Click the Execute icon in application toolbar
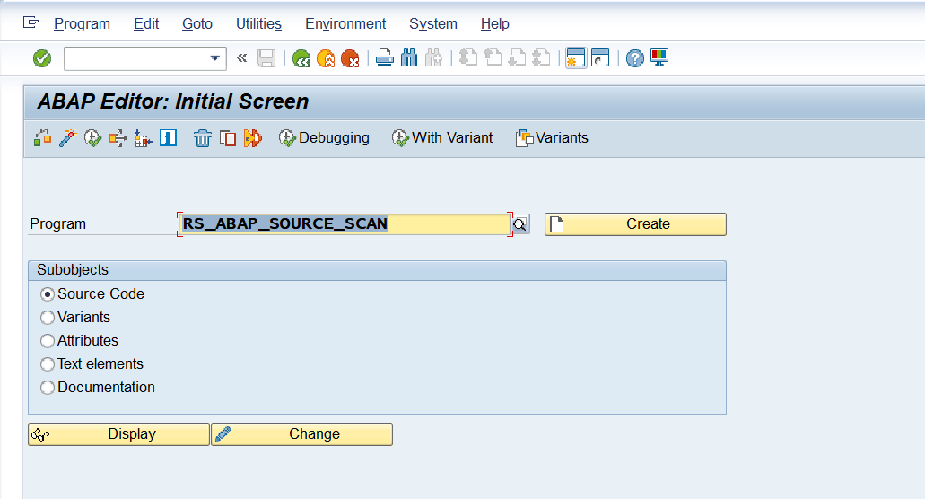Screen dimensions: 925x499 click(92, 138)
